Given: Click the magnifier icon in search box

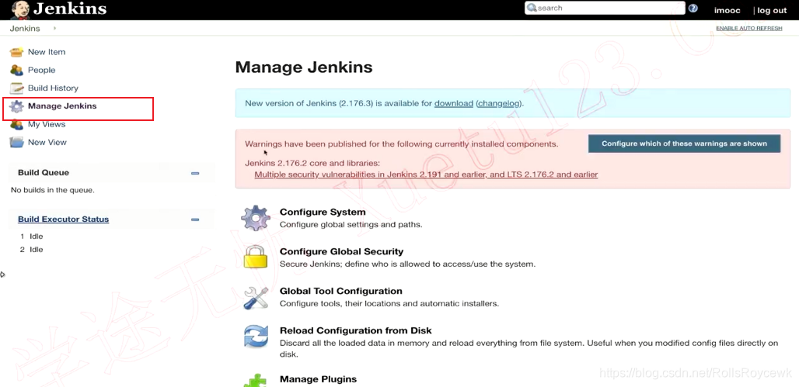Looking at the screenshot, I should tap(532, 8).
